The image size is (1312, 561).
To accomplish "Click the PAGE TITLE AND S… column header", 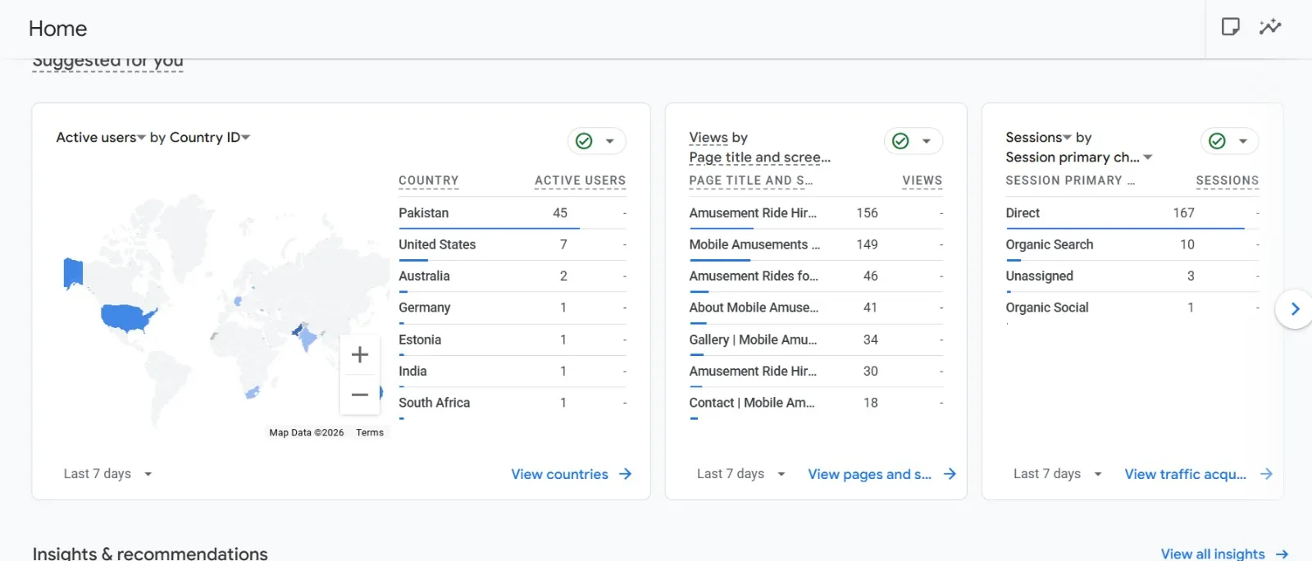I will click(751, 181).
